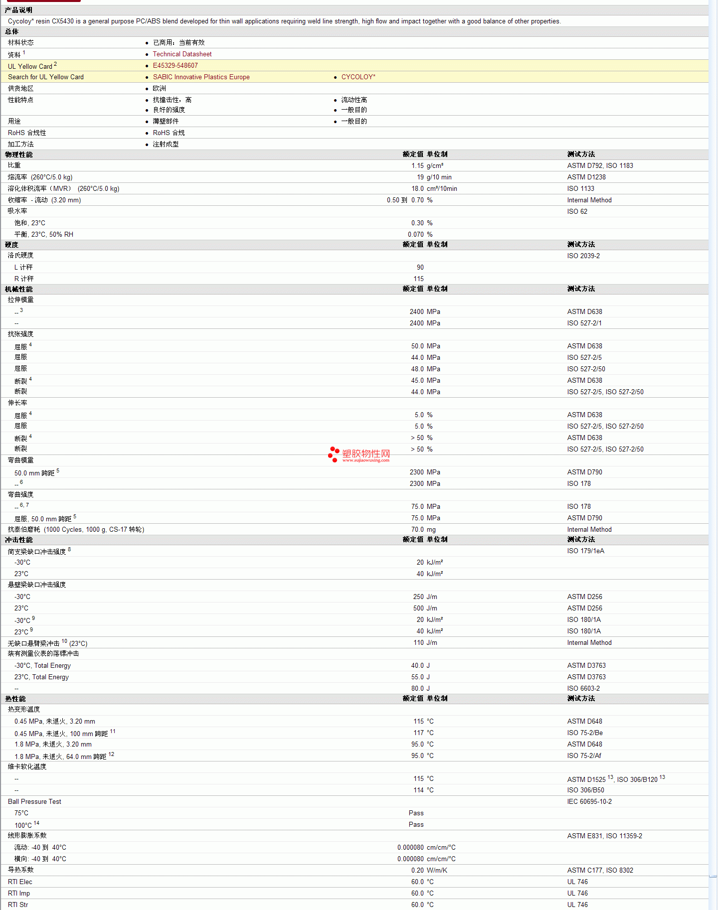Follow the SABIC Innovative Plastics Europe link

tap(201, 77)
